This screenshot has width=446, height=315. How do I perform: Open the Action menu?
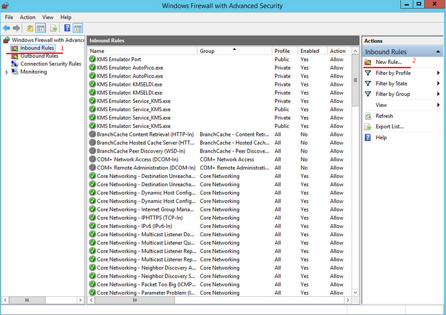pyautogui.click(x=28, y=17)
